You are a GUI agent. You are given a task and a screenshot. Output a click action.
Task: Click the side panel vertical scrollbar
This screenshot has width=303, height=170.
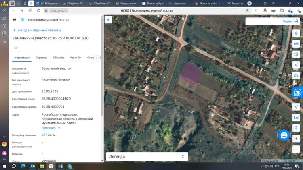point(102,66)
